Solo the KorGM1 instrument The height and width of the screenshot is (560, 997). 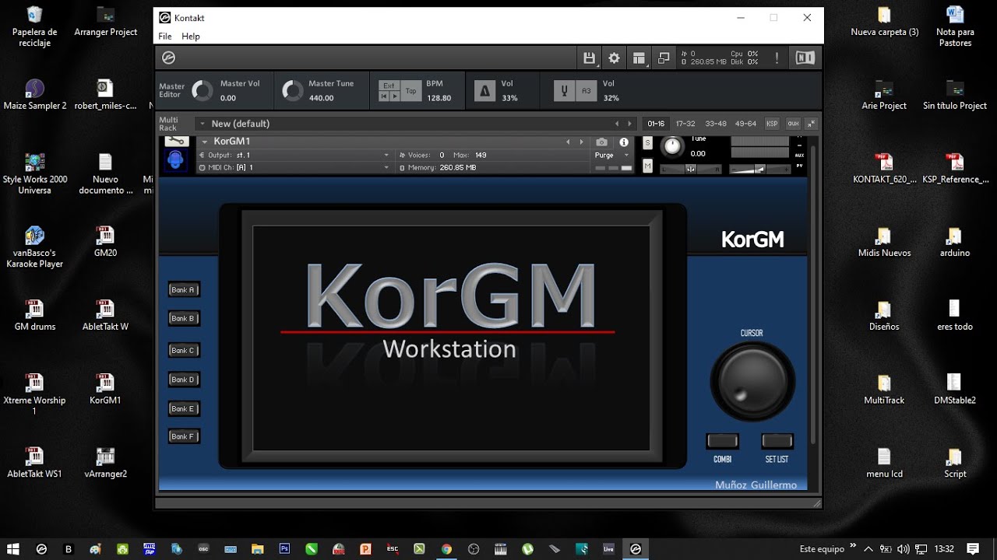[647, 143]
